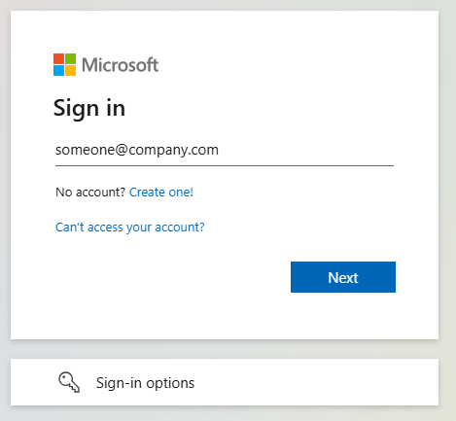Open the Create one! link

click(x=161, y=193)
